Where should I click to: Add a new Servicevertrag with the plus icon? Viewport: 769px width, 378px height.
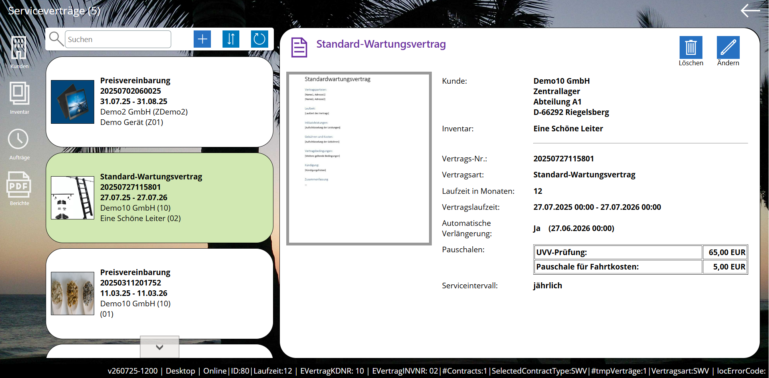[202, 39]
